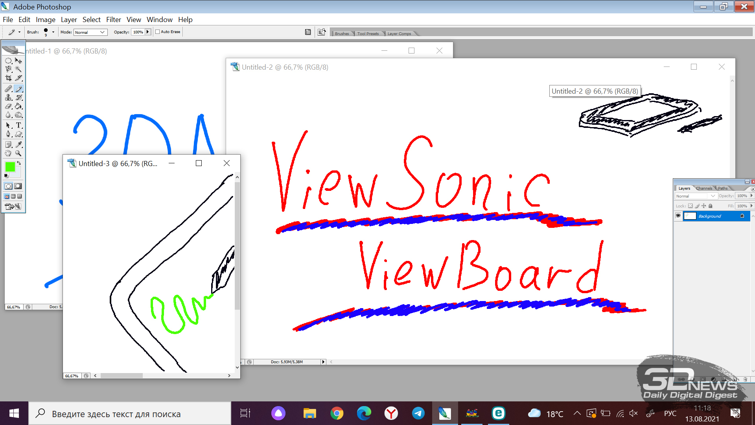Select the Eraser tool
This screenshot has height=425, width=755.
pyautogui.click(x=8, y=106)
